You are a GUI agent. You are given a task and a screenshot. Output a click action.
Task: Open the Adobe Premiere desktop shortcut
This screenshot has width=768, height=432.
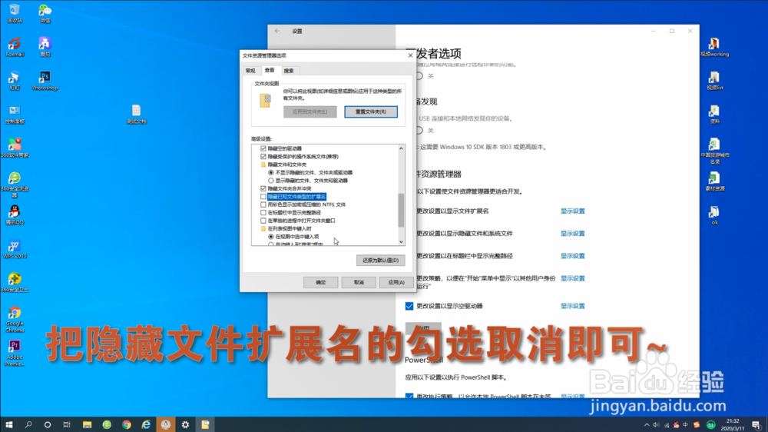tap(14, 353)
